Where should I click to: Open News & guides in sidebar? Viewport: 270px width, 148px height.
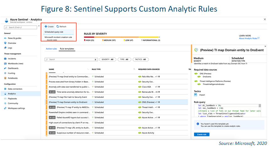[14, 38]
